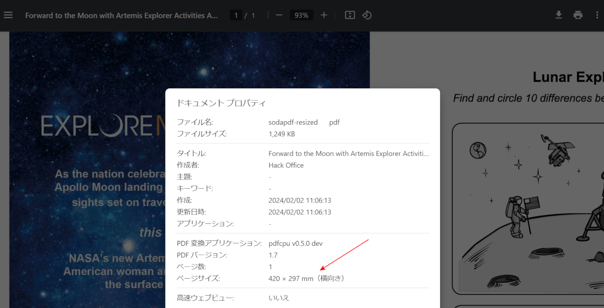Click the ドキュメント プロパティ heading
Viewport: 604px width, 308px height.
coord(221,103)
